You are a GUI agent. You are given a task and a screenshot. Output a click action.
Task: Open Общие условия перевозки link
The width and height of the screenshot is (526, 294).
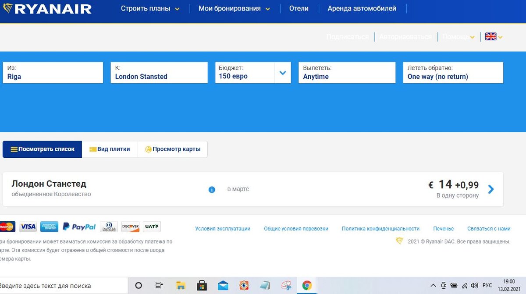(296, 229)
